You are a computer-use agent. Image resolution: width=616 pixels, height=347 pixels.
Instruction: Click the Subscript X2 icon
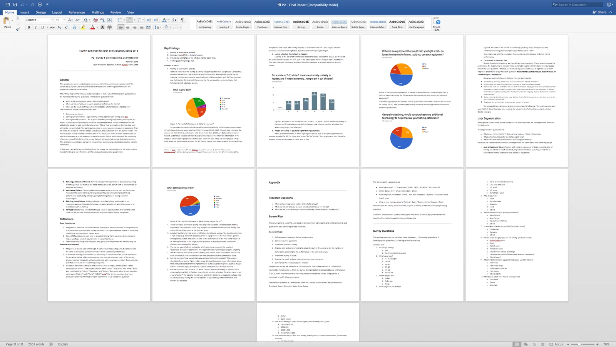pyautogui.click(x=59, y=27)
